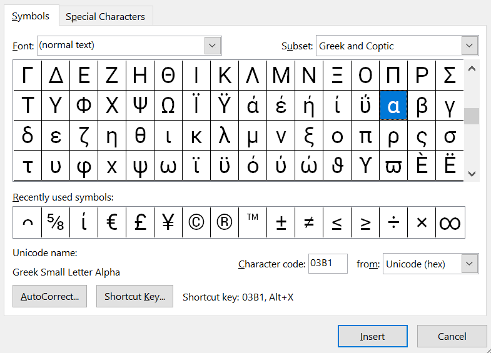
Task: Click the scroll down arrow of symbol grid
Action: tap(472, 174)
